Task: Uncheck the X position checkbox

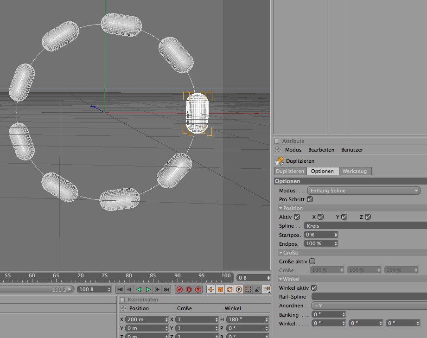Action: coord(321,217)
